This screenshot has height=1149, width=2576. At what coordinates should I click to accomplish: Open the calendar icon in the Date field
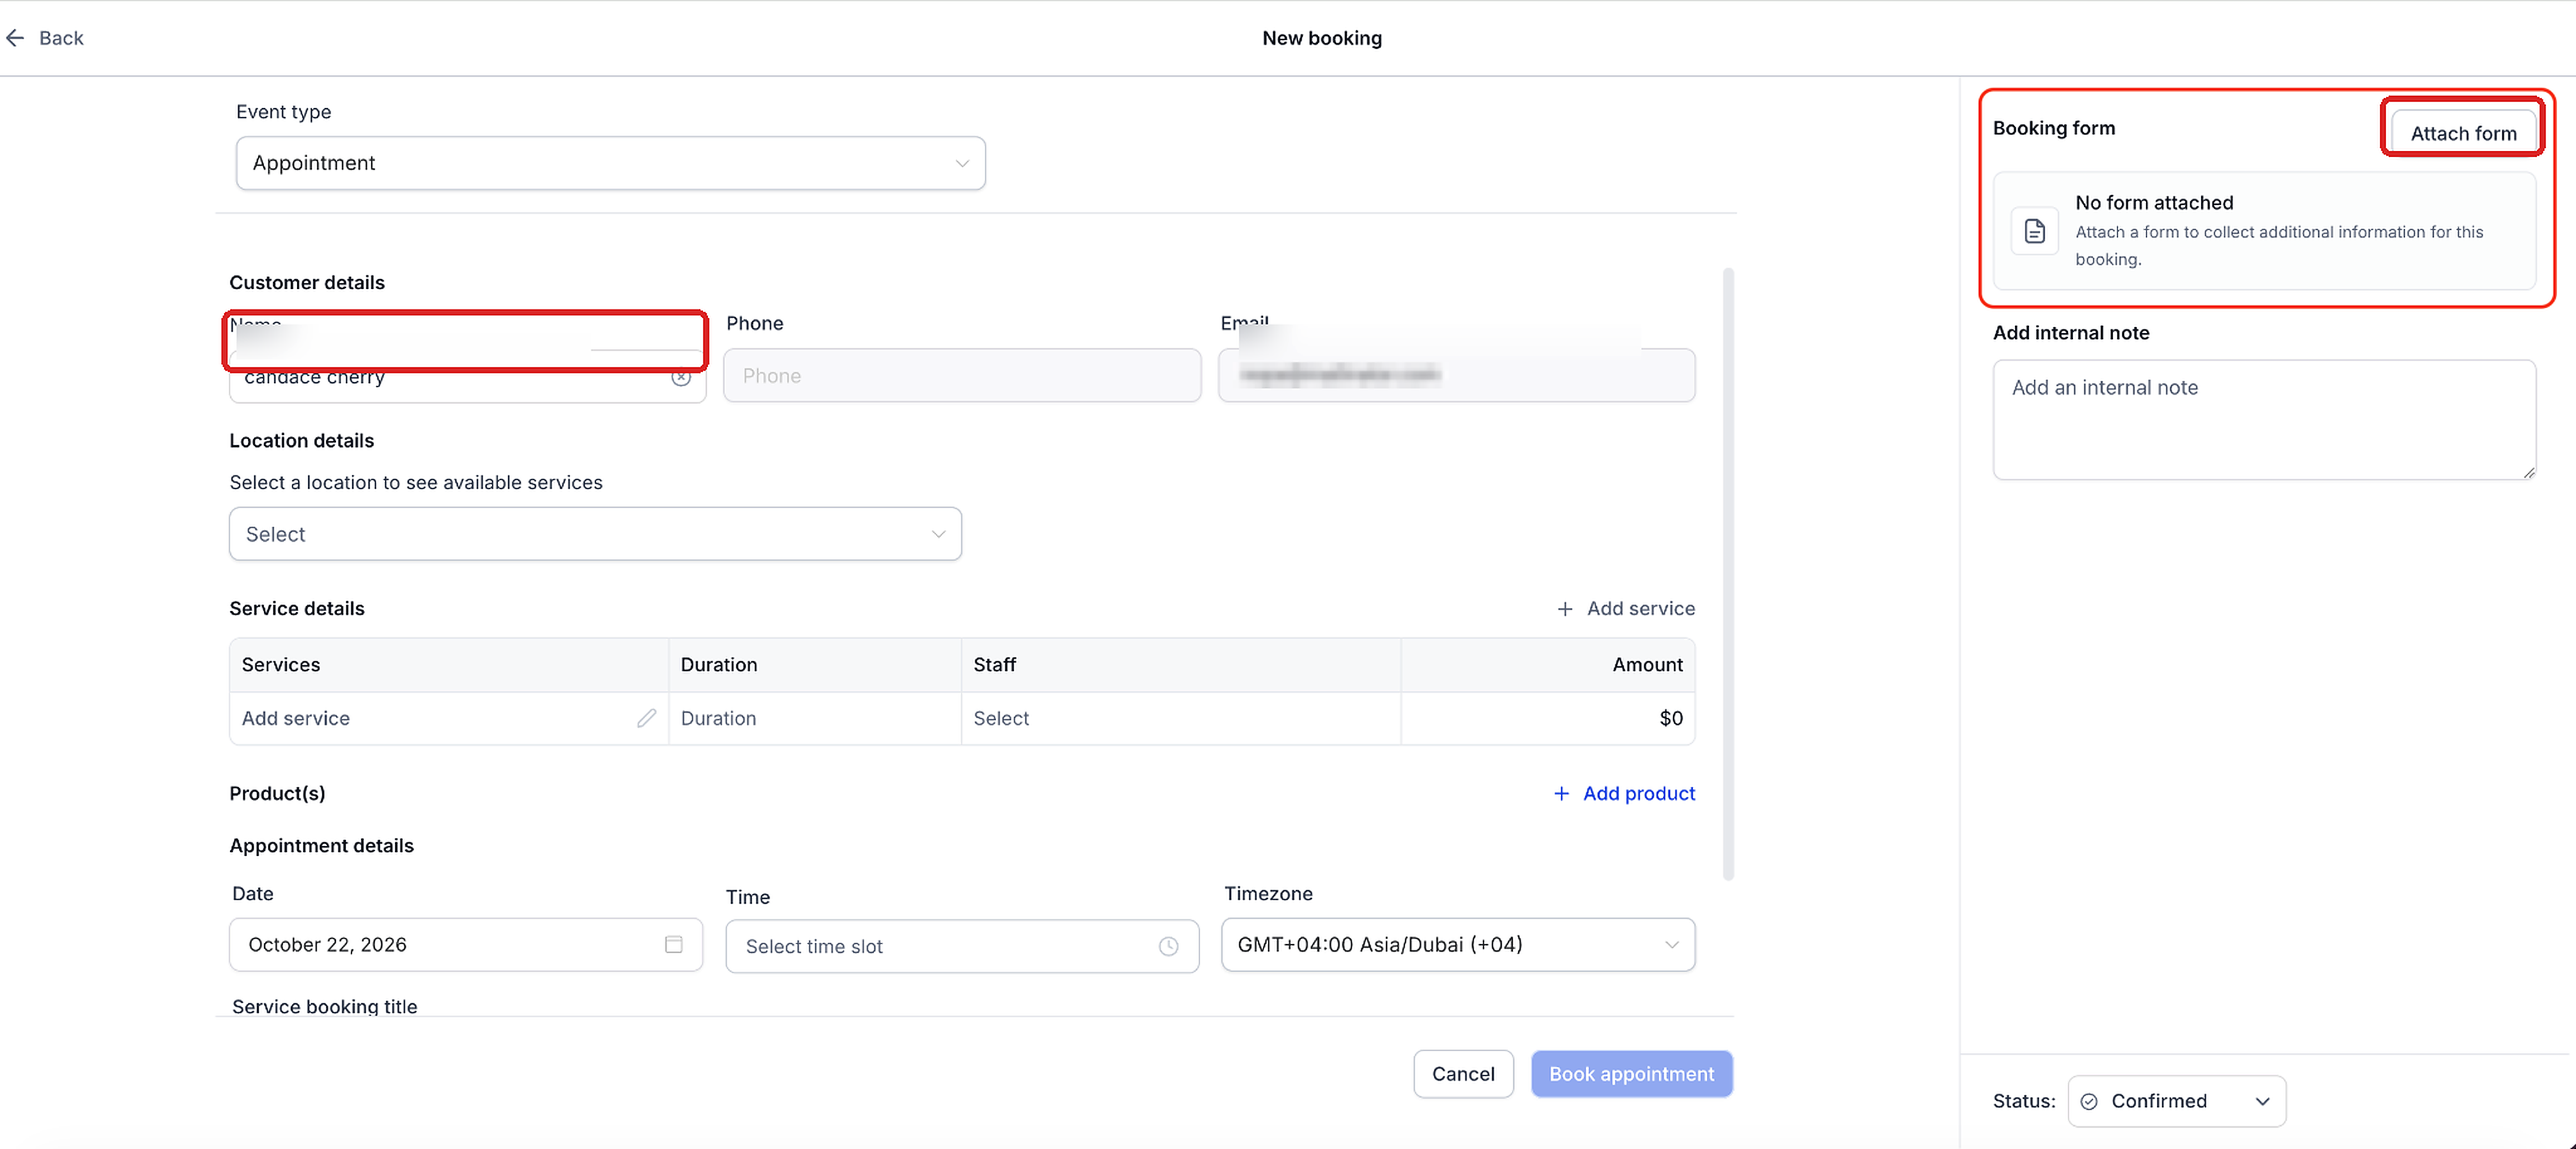pos(674,944)
